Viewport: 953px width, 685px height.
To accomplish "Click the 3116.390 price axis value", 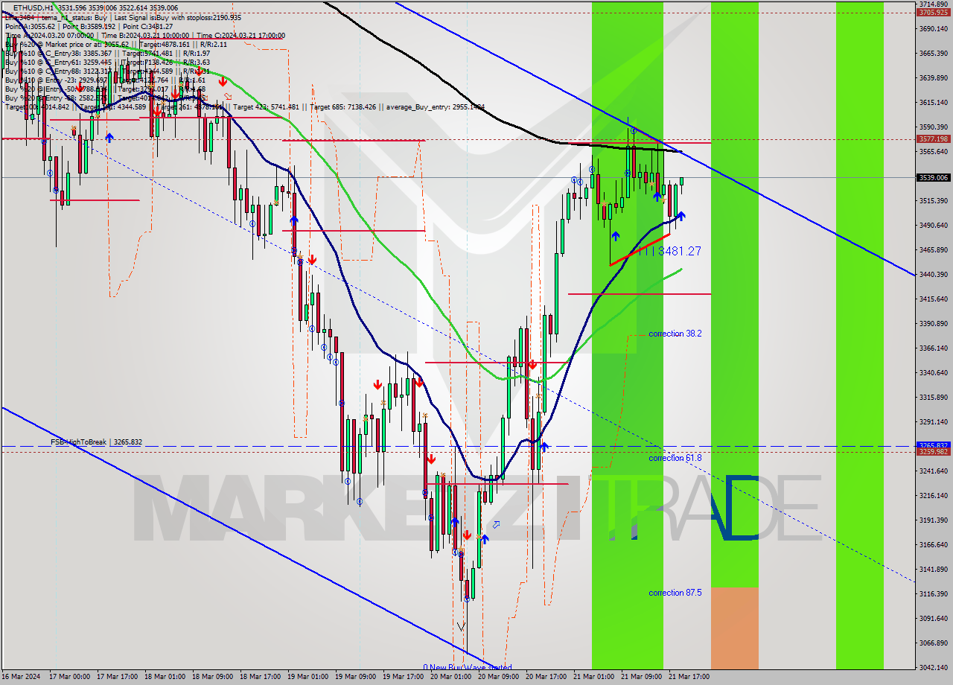I will pos(933,593).
